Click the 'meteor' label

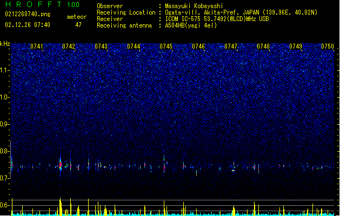[x=77, y=17]
